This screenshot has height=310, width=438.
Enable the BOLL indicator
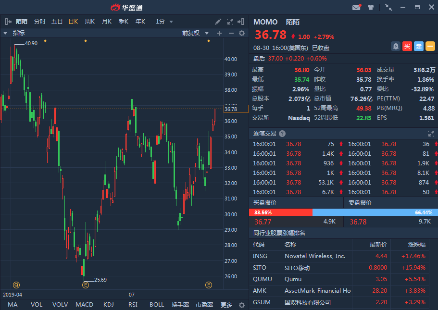coord(157,305)
